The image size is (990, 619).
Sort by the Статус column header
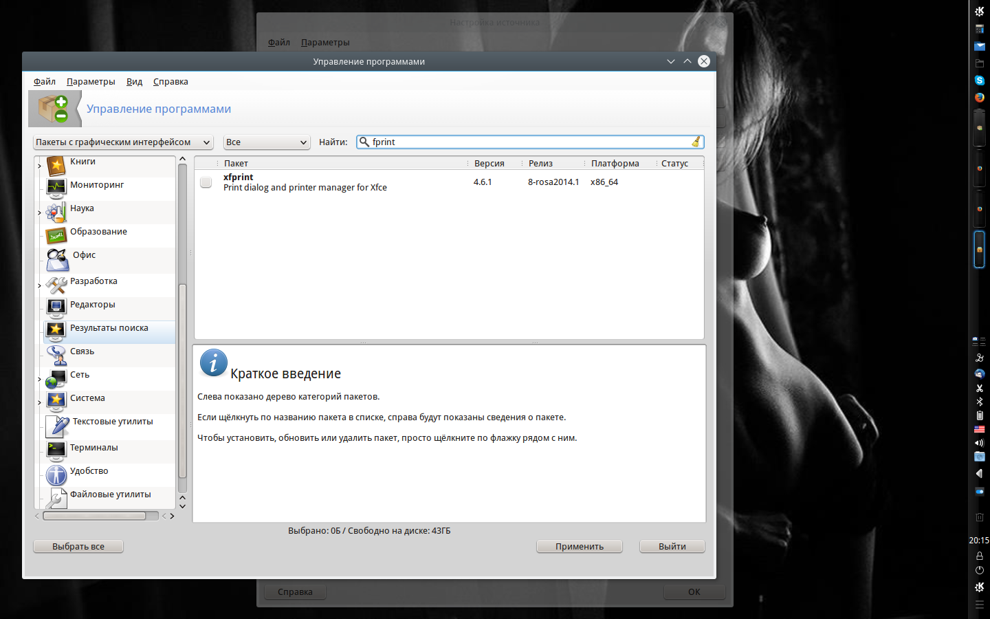point(680,164)
